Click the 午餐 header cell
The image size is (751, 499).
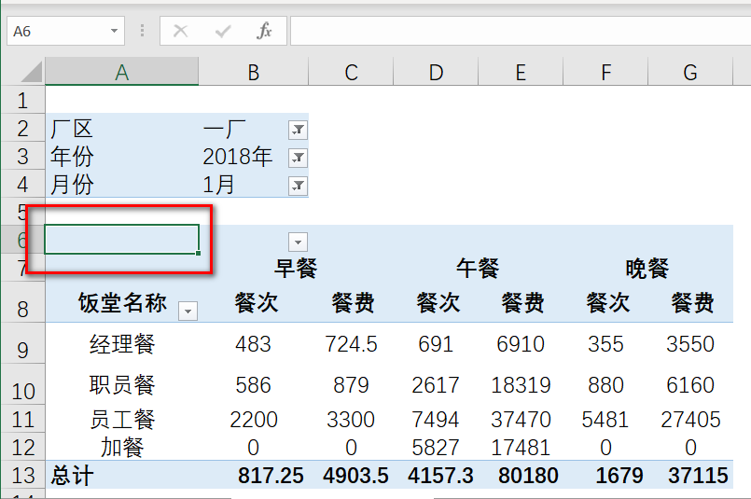click(478, 268)
